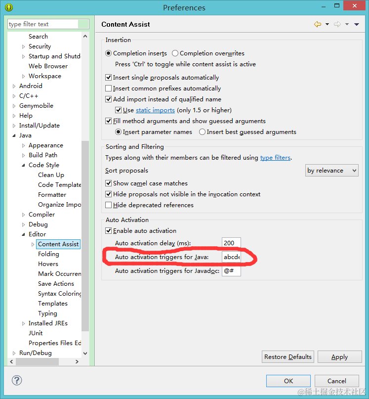Expand the Genymobile node
This screenshot has width=369, height=399.
click(14, 106)
